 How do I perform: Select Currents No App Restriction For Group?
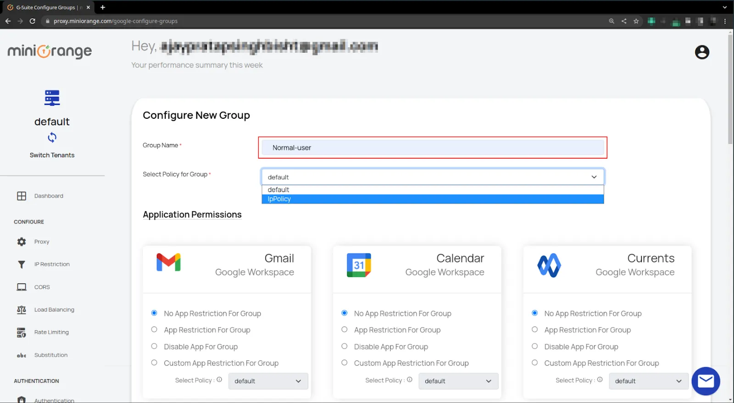[535, 313]
